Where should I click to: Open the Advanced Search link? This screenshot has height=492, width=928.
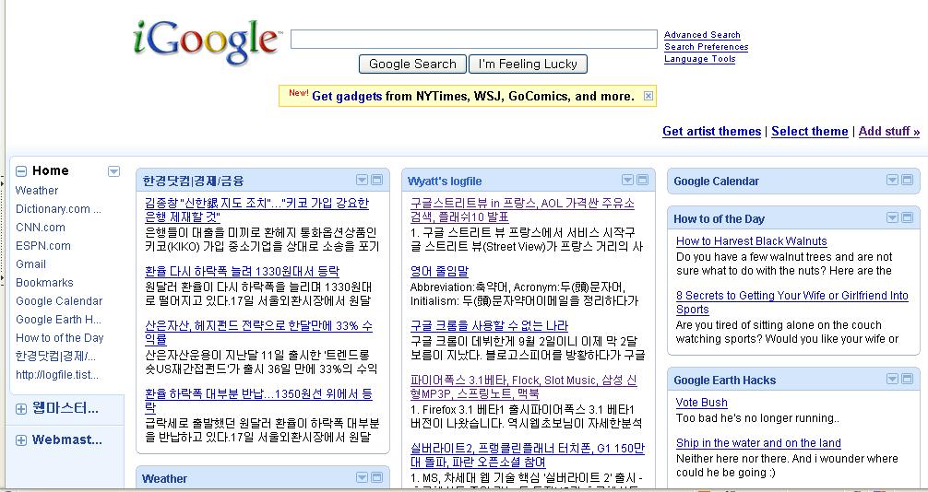tap(702, 35)
